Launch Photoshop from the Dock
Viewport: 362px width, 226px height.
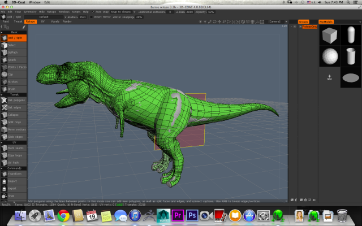click(192, 215)
